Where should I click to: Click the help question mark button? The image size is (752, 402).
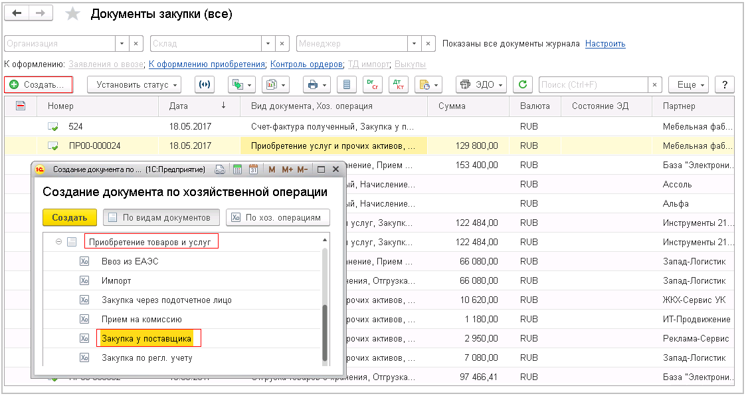tap(724, 85)
